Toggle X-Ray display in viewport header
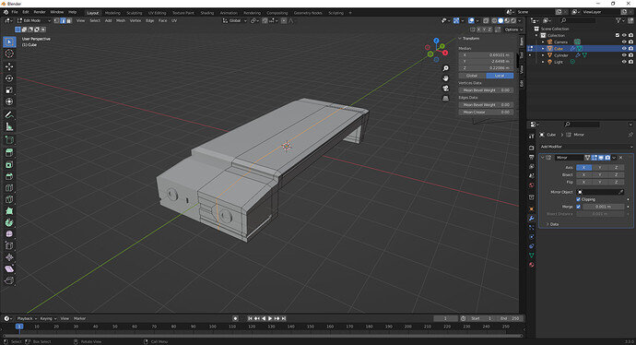The width and height of the screenshot is (636, 345). pos(486,20)
